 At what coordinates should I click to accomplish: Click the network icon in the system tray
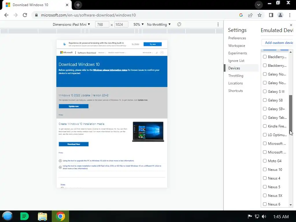257,216
